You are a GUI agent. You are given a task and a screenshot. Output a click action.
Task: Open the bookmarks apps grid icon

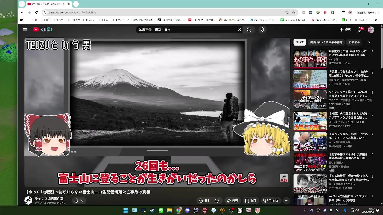pyautogui.click(x=22, y=20)
